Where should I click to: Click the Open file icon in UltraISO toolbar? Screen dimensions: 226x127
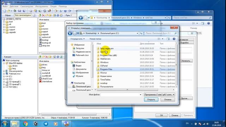pyautogui.click(x=8, y=11)
